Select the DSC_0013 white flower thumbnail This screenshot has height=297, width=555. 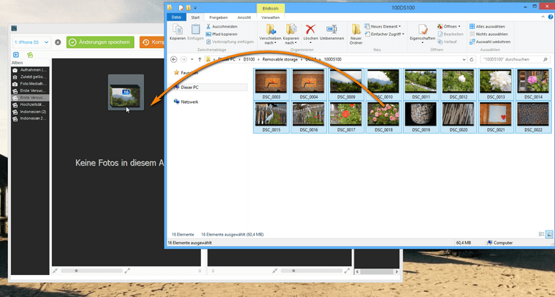tap(496, 84)
